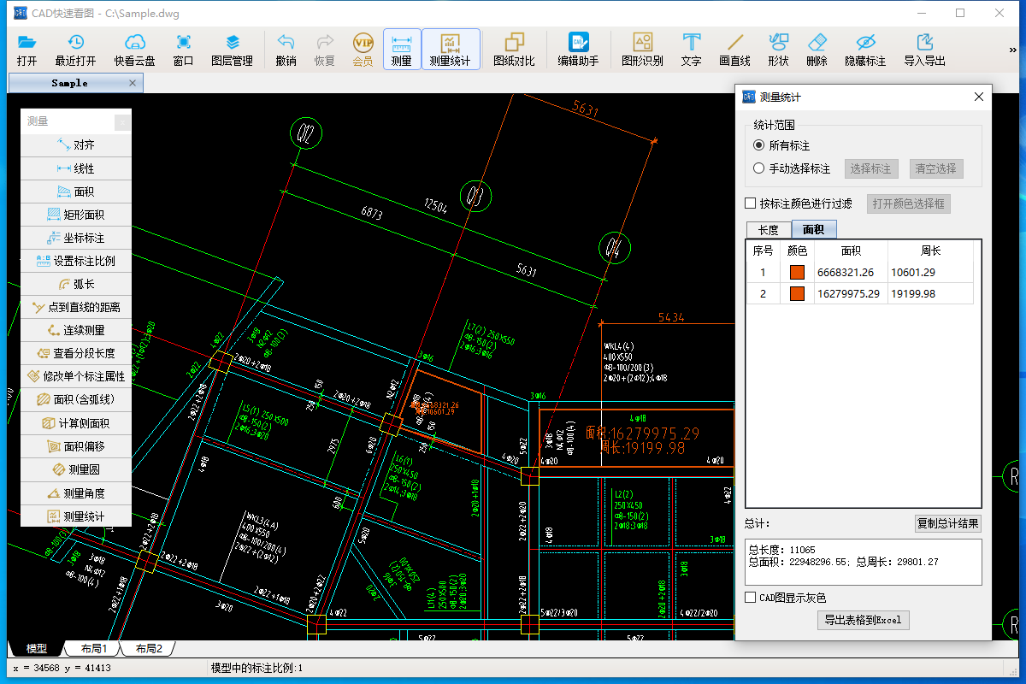Switch to the 长度 tab
The image size is (1026, 684).
769,229
